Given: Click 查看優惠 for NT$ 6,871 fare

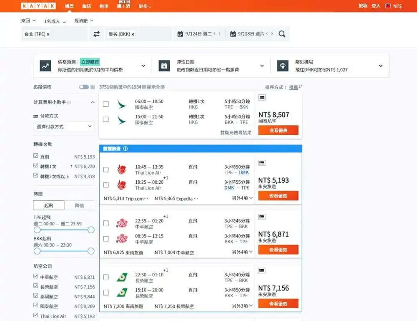Looking at the screenshot, I should click(x=278, y=250).
